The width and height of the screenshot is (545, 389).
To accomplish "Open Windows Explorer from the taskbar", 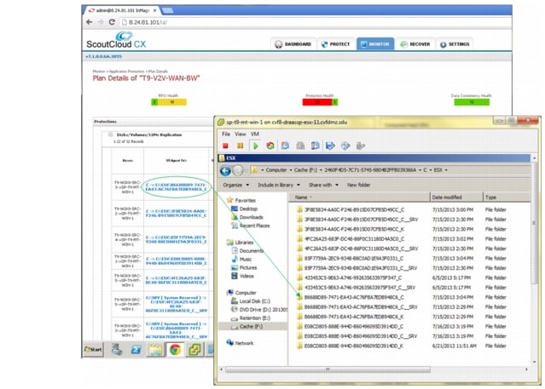I will coord(155,350).
